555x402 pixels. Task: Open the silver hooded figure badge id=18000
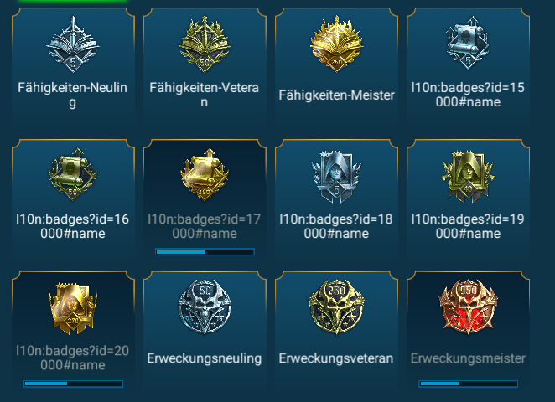(336, 177)
